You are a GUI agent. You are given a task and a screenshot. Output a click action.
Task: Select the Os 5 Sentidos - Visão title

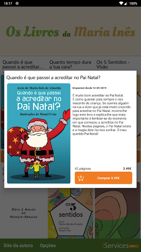point(113,65)
